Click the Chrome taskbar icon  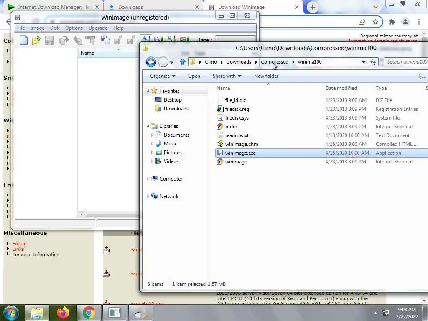coord(89,313)
